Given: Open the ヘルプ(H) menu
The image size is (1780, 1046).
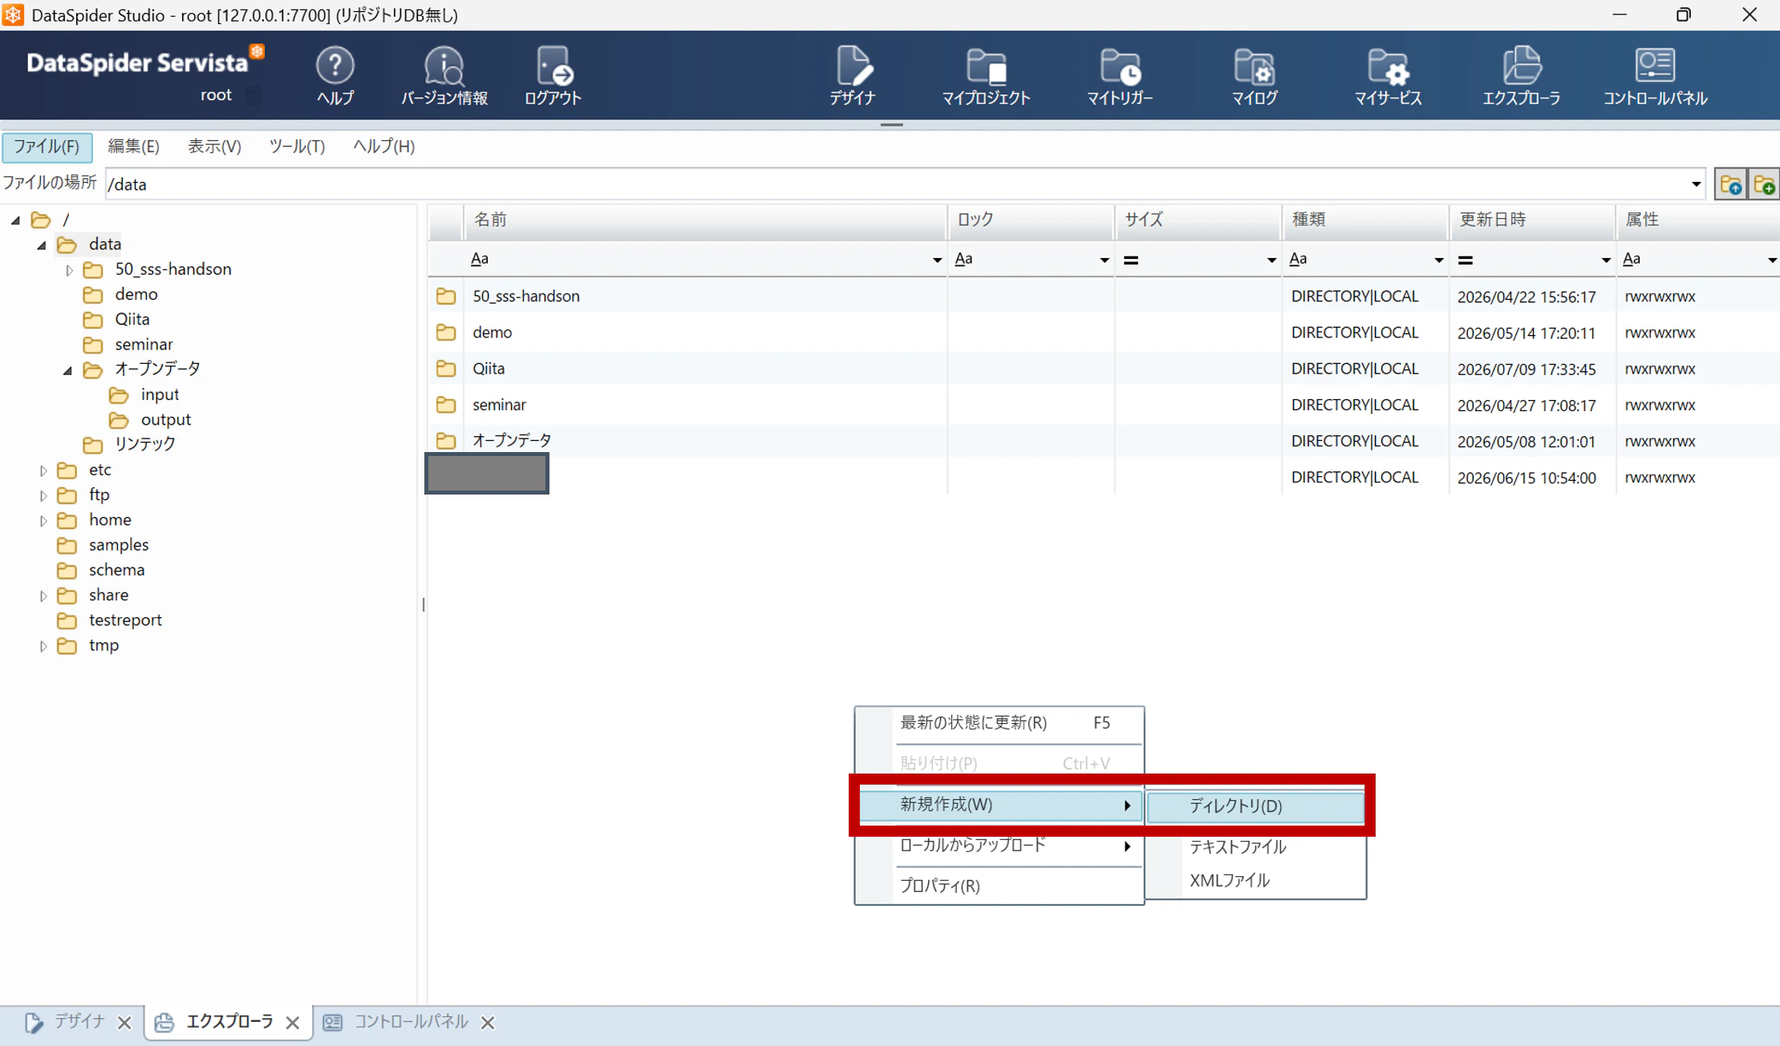Looking at the screenshot, I should point(383,147).
